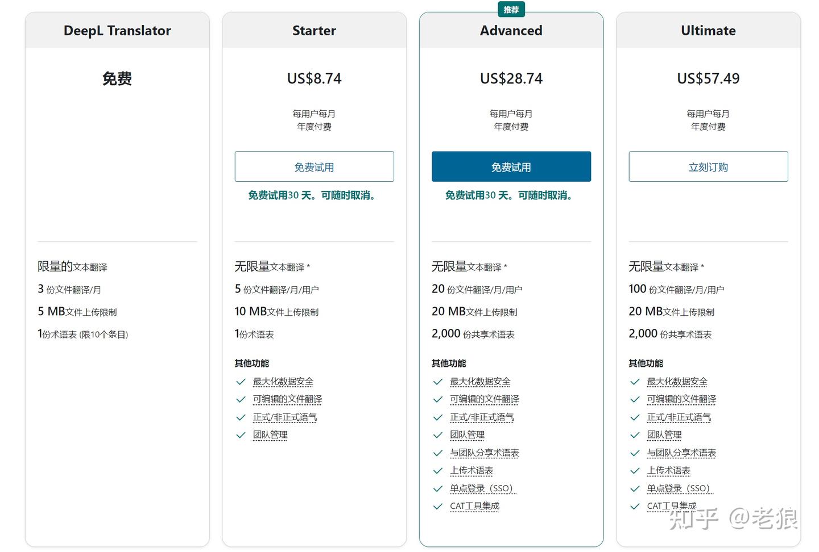
Task: Click 上传术语表 under the Ultimate plan
Action: (669, 471)
